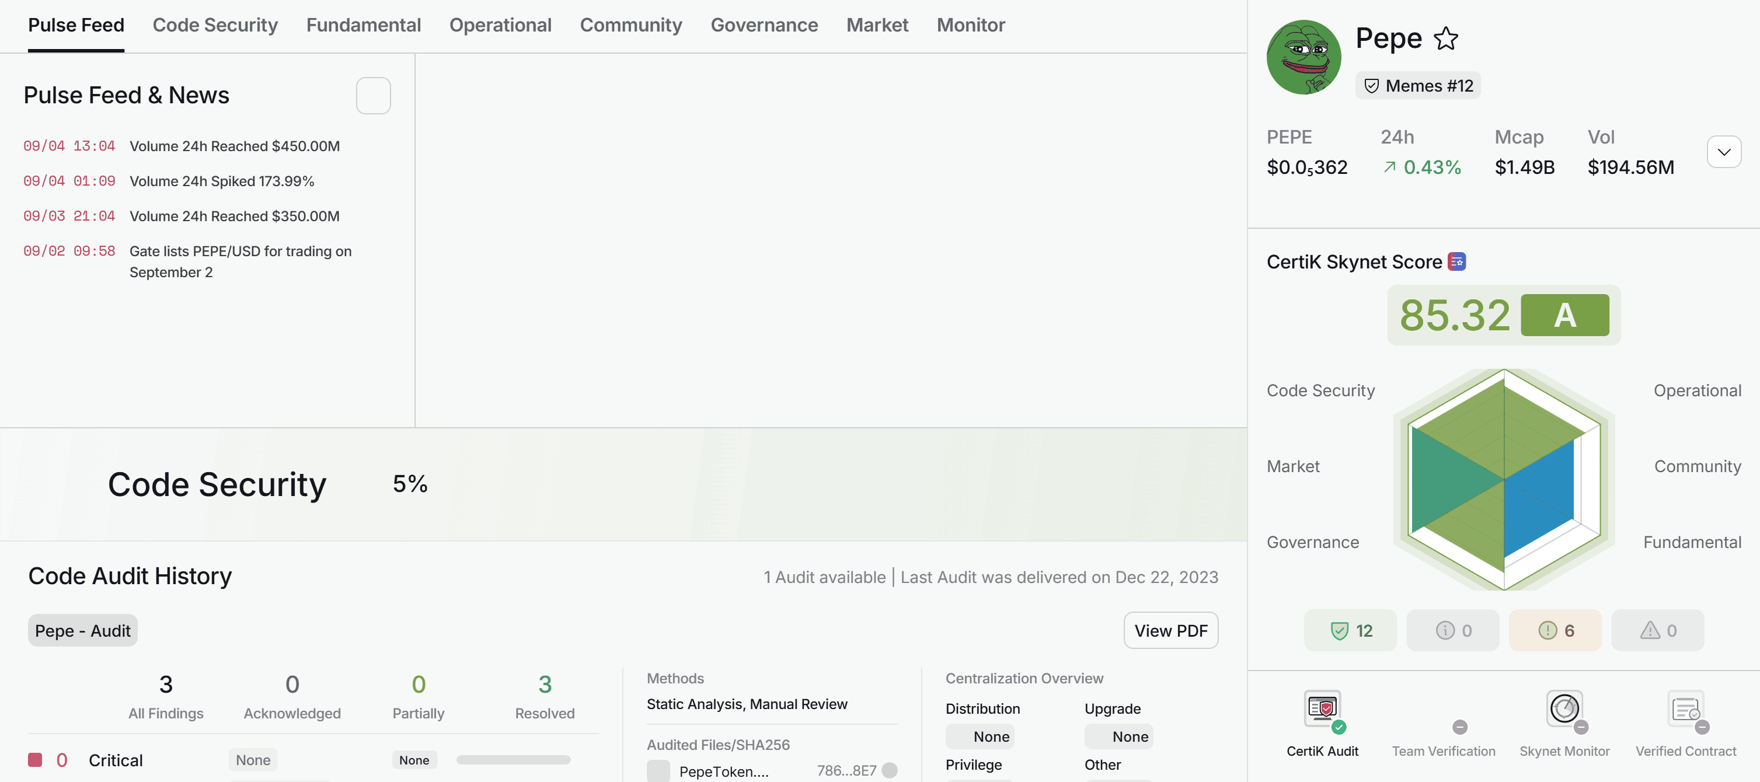Click the Critical findings progress bar
The width and height of the screenshot is (1760, 782).
[x=513, y=759]
